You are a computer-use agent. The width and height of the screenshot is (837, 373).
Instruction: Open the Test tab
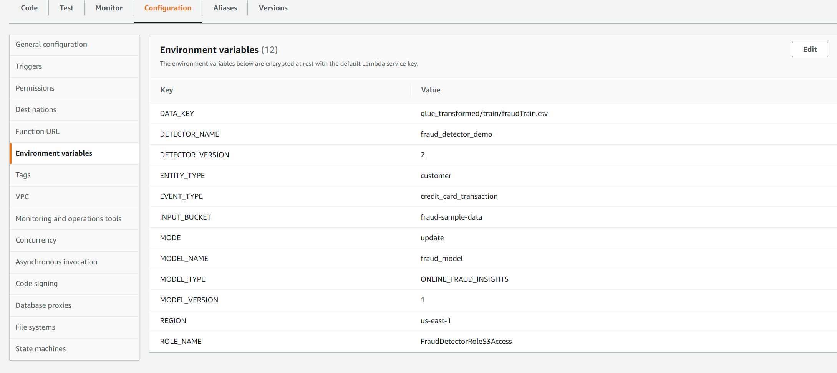(x=66, y=8)
